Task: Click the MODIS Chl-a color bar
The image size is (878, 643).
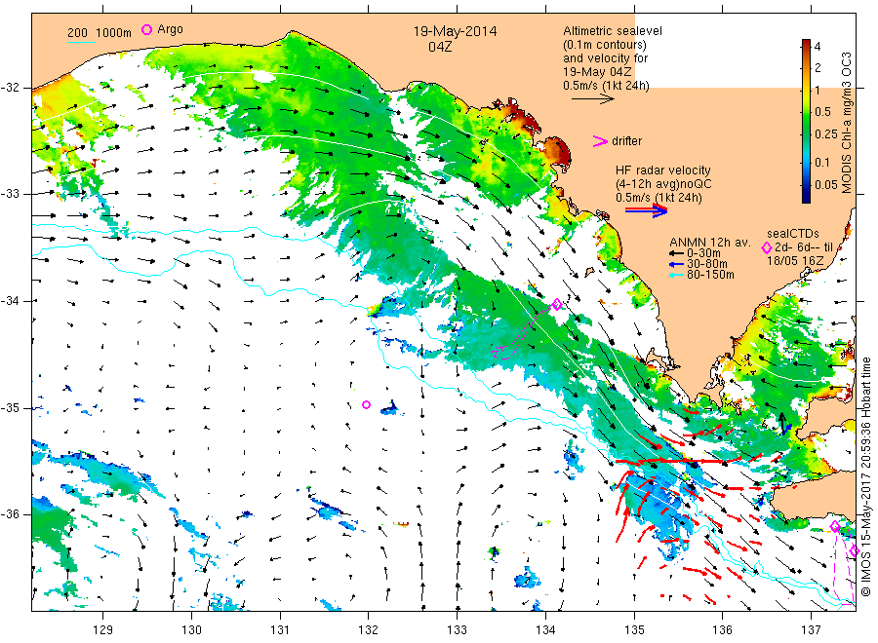Action: coord(806,121)
